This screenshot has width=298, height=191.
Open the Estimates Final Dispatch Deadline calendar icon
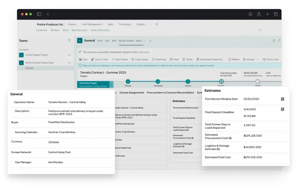point(283,109)
